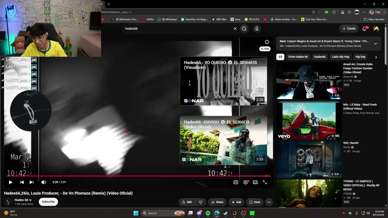Open the Hades 66 channel name
This screenshot has height=218, width=388.
[x=21, y=200]
